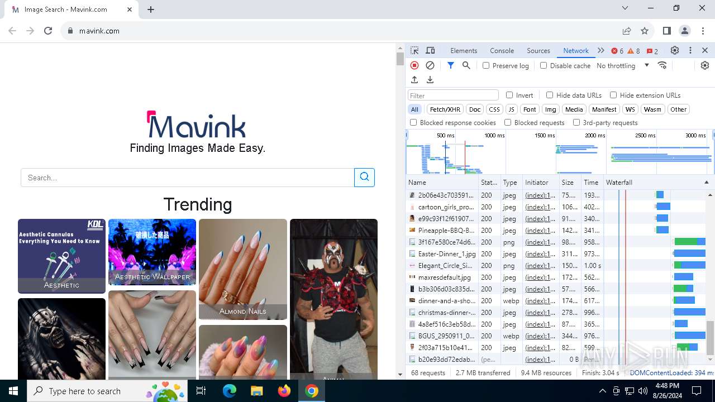Check Hide data URLs checkbox

(x=550, y=95)
